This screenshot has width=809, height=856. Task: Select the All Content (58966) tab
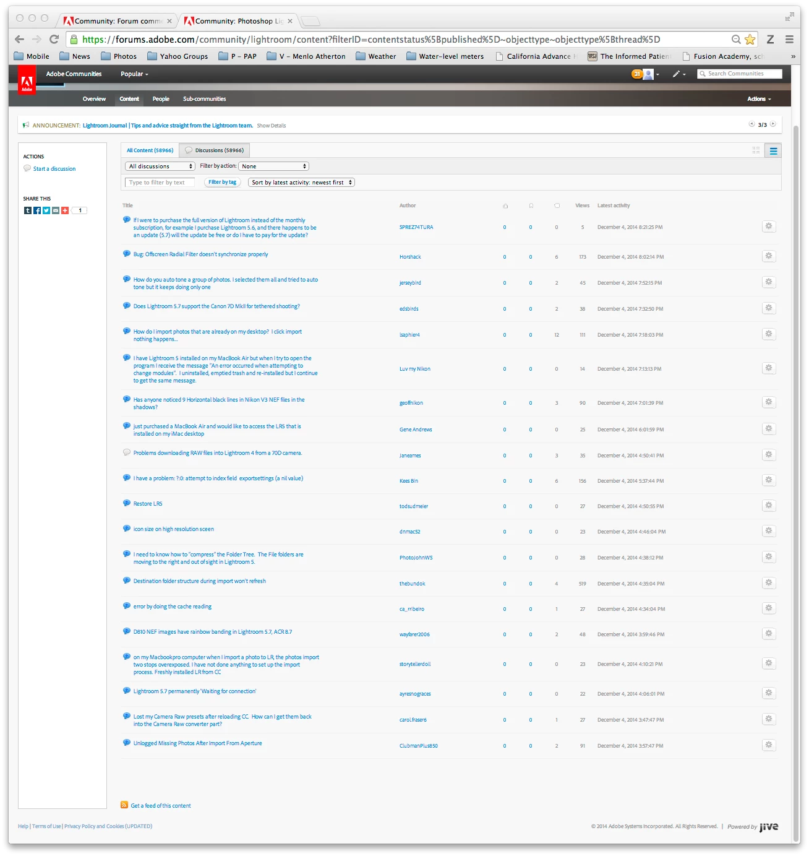(150, 150)
